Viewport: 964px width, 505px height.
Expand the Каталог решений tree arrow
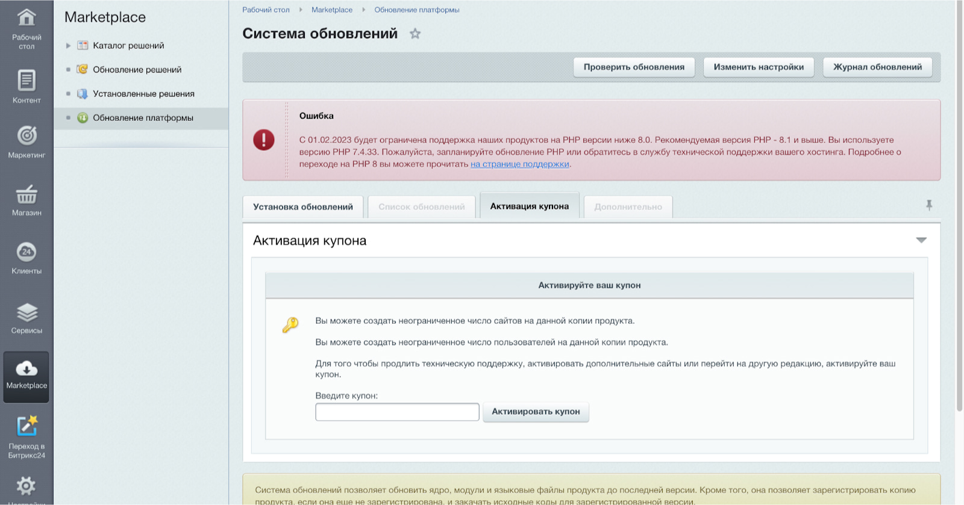(x=68, y=46)
